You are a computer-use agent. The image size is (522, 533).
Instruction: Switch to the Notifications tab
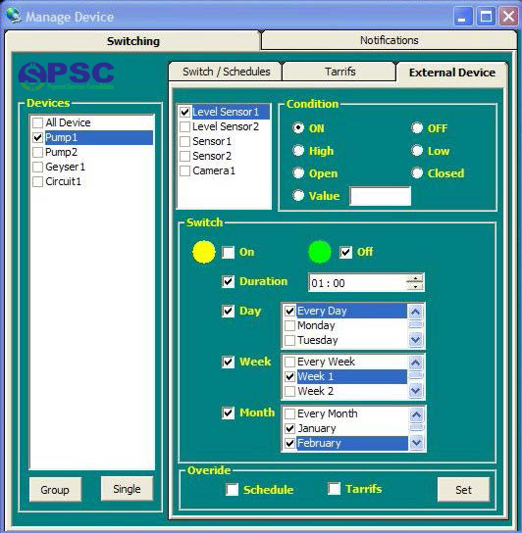[389, 40]
